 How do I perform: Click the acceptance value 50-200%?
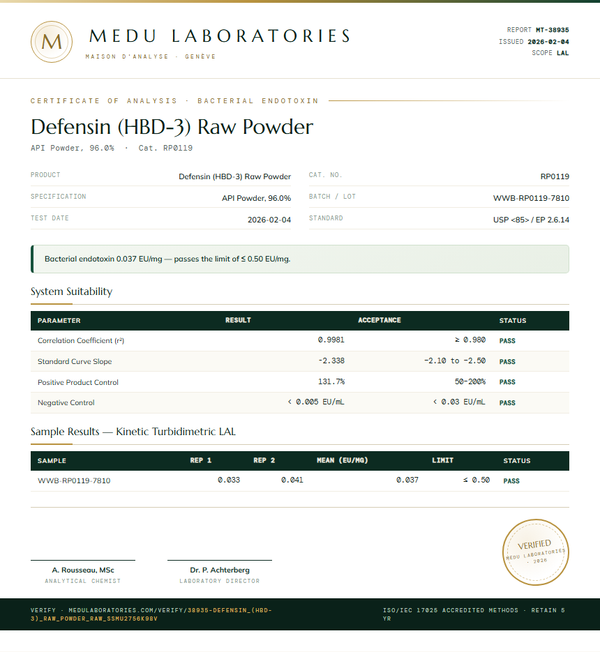470,381
